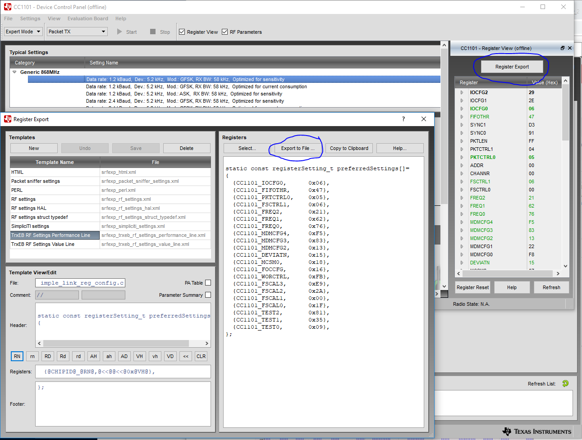Insert AH address hex token
The width and height of the screenshot is (582, 440).
click(x=94, y=356)
